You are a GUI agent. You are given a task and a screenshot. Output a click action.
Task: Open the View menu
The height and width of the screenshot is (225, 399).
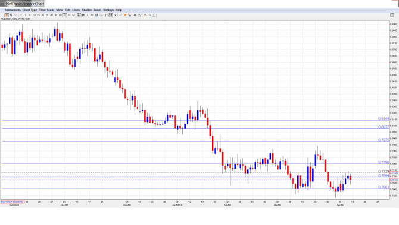tap(60, 10)
